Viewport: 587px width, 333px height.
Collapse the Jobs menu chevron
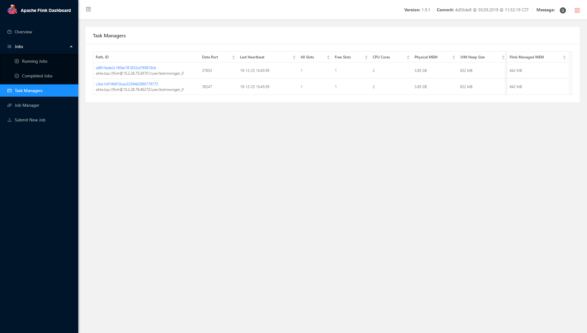(x=71, y=46)
